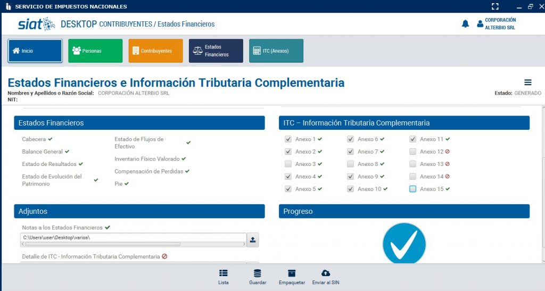Click the Empaquetar box icon

[x=291, y=273]
